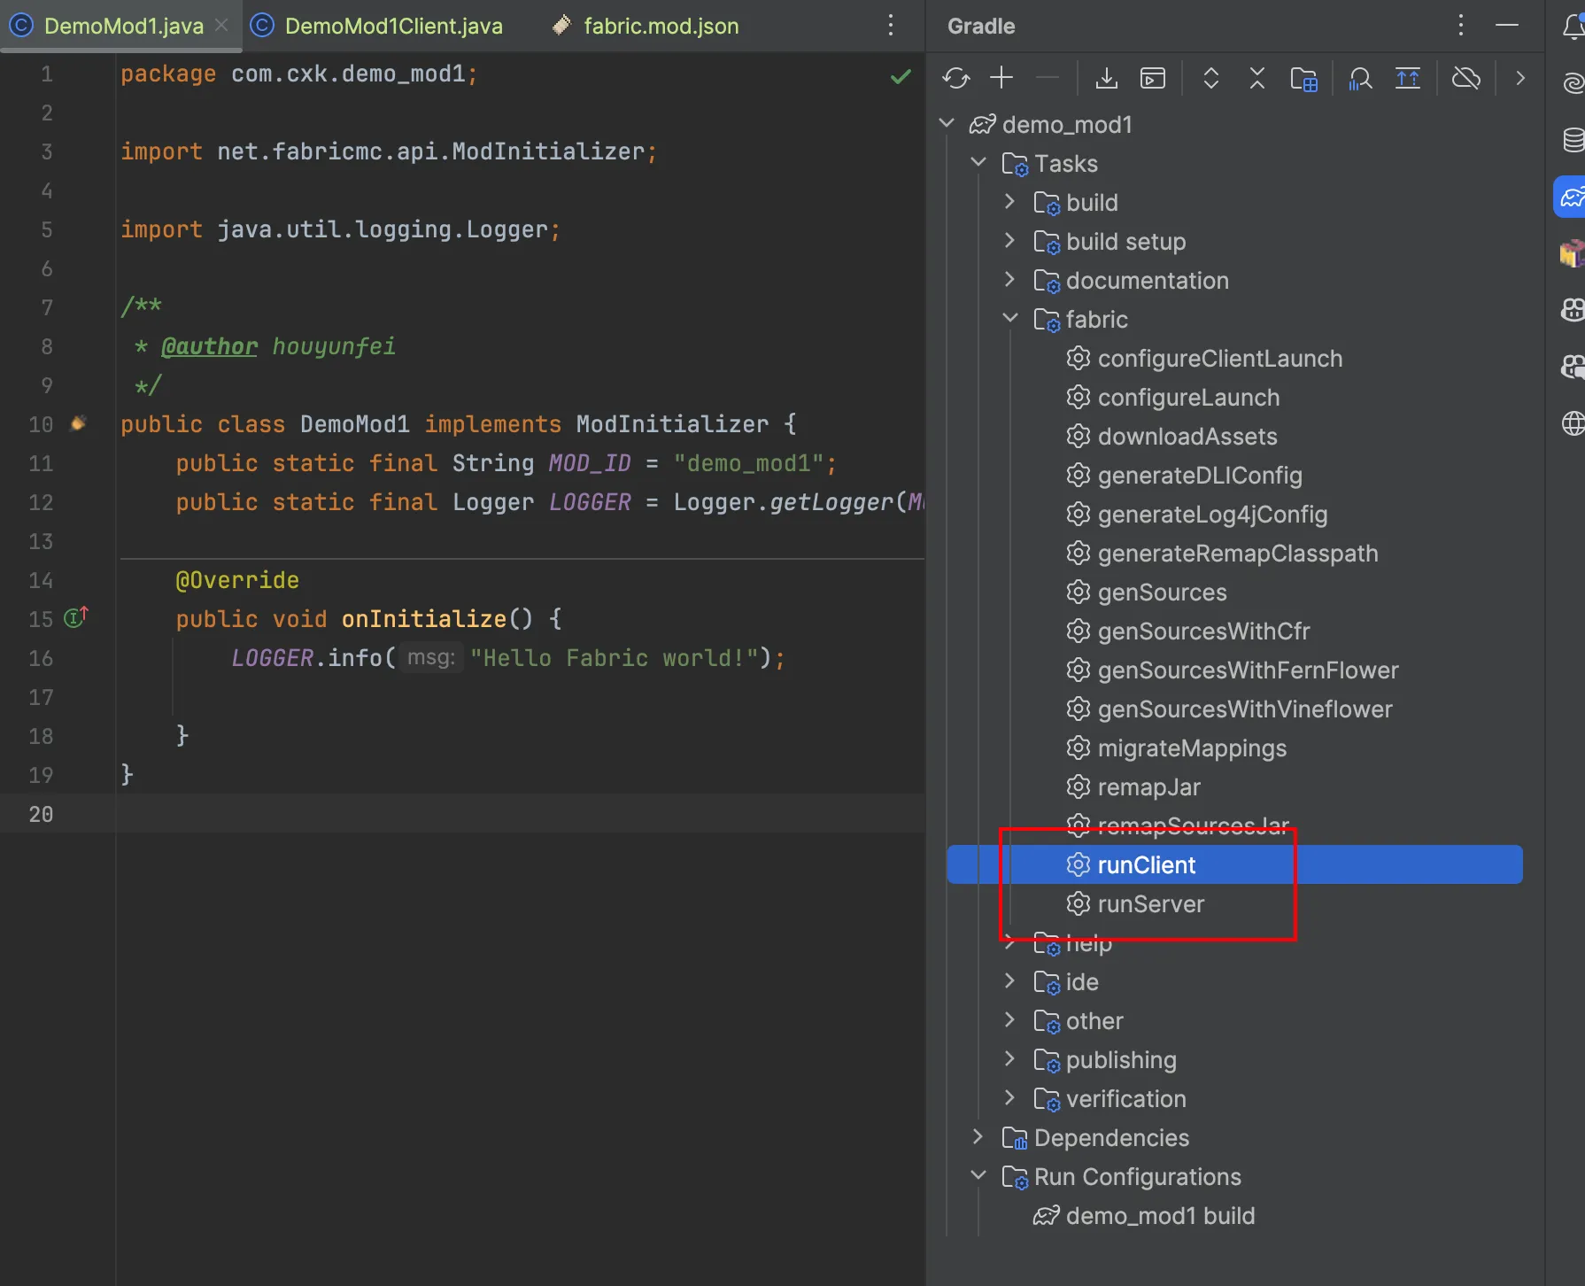Select the configureClientLaunch task
The image size is (1585, 1286).
point(1220,359)
